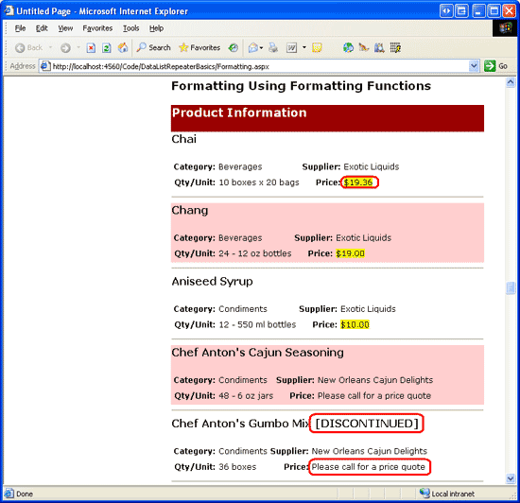The image size is (520, 503).
Task: Refresh the page with the green arrows icon
Action: click(107, 48)
